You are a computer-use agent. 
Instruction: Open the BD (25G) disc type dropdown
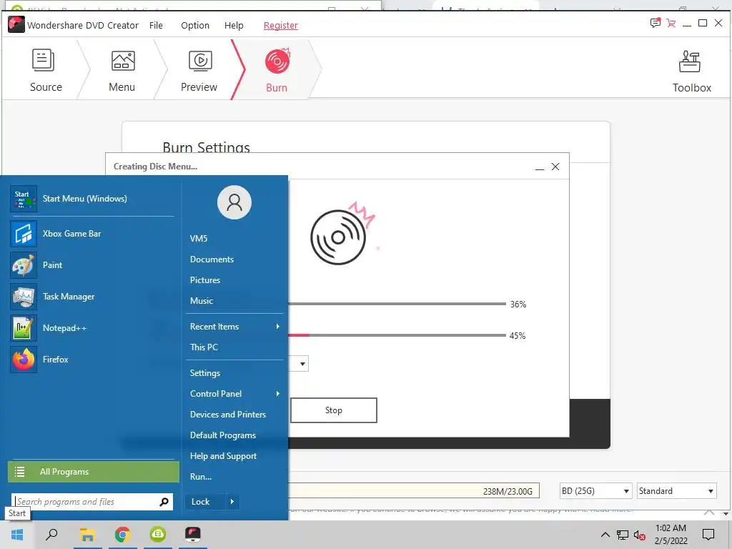(595, 490)
